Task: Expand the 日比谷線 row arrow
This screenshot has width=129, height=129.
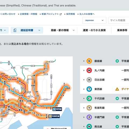Action: tap(84, 80)
